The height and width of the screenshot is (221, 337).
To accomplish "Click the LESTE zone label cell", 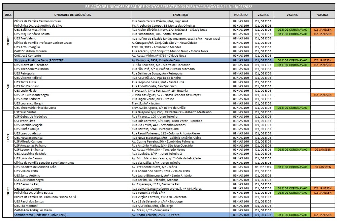I will (x=8, y=137).
